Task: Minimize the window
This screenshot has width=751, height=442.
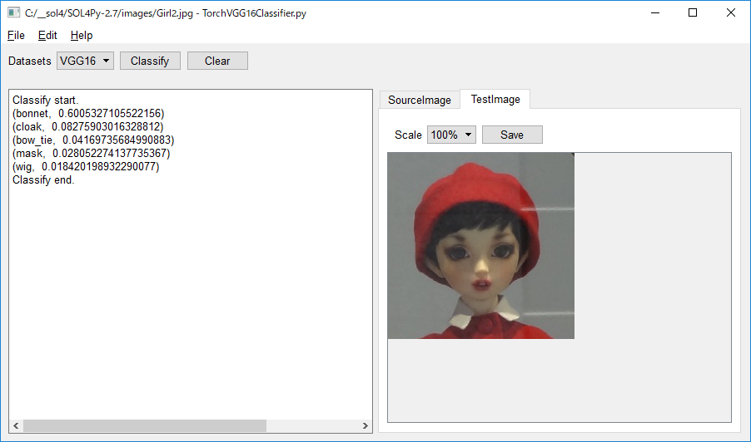Action: point(655,13)
